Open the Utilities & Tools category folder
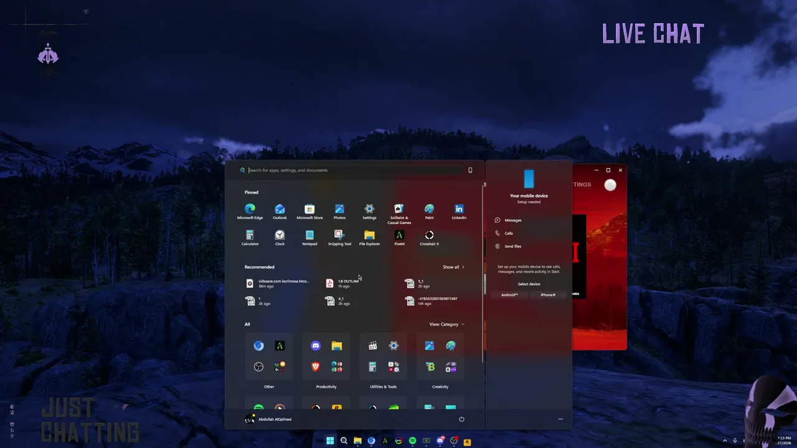The height and width of the screenshot is (448, 797). point(383,357)
